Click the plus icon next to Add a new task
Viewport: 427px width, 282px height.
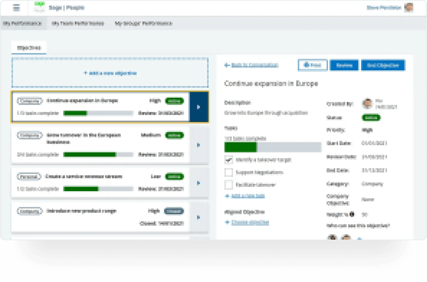click(x=226, y=196)
